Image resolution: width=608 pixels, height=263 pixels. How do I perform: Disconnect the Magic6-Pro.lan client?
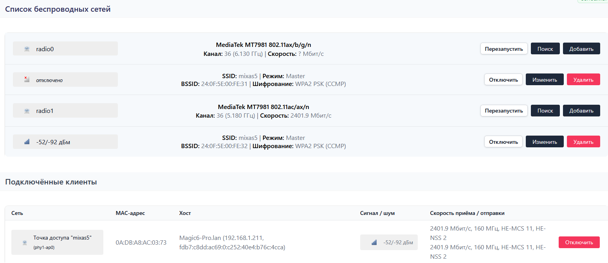(579, 242)
